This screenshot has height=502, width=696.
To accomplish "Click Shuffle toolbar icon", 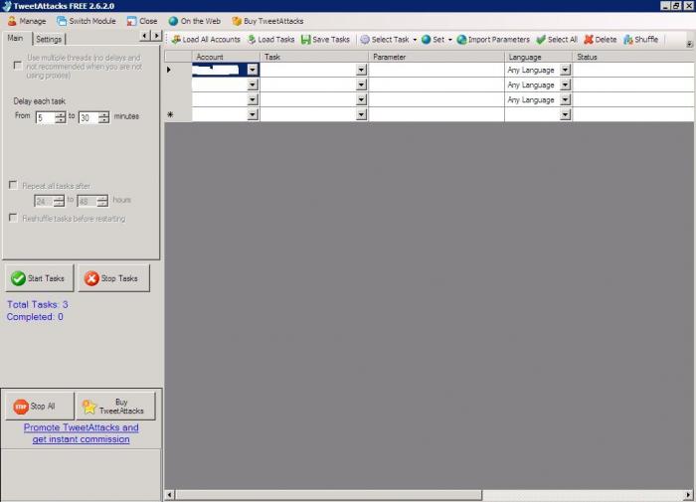I will coord(628,40).
